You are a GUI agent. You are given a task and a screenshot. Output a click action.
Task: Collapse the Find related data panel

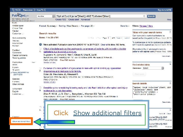[x=170, y=64]
